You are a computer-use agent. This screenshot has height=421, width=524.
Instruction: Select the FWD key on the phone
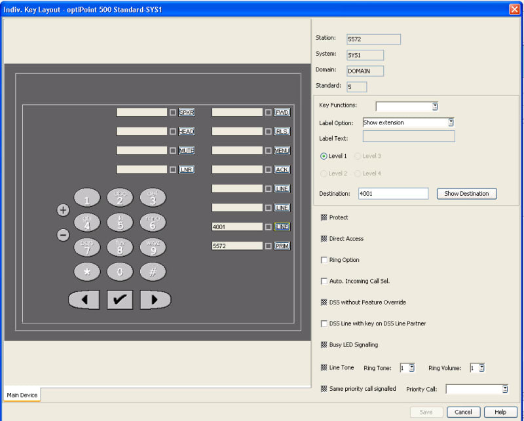click(282, 112)
